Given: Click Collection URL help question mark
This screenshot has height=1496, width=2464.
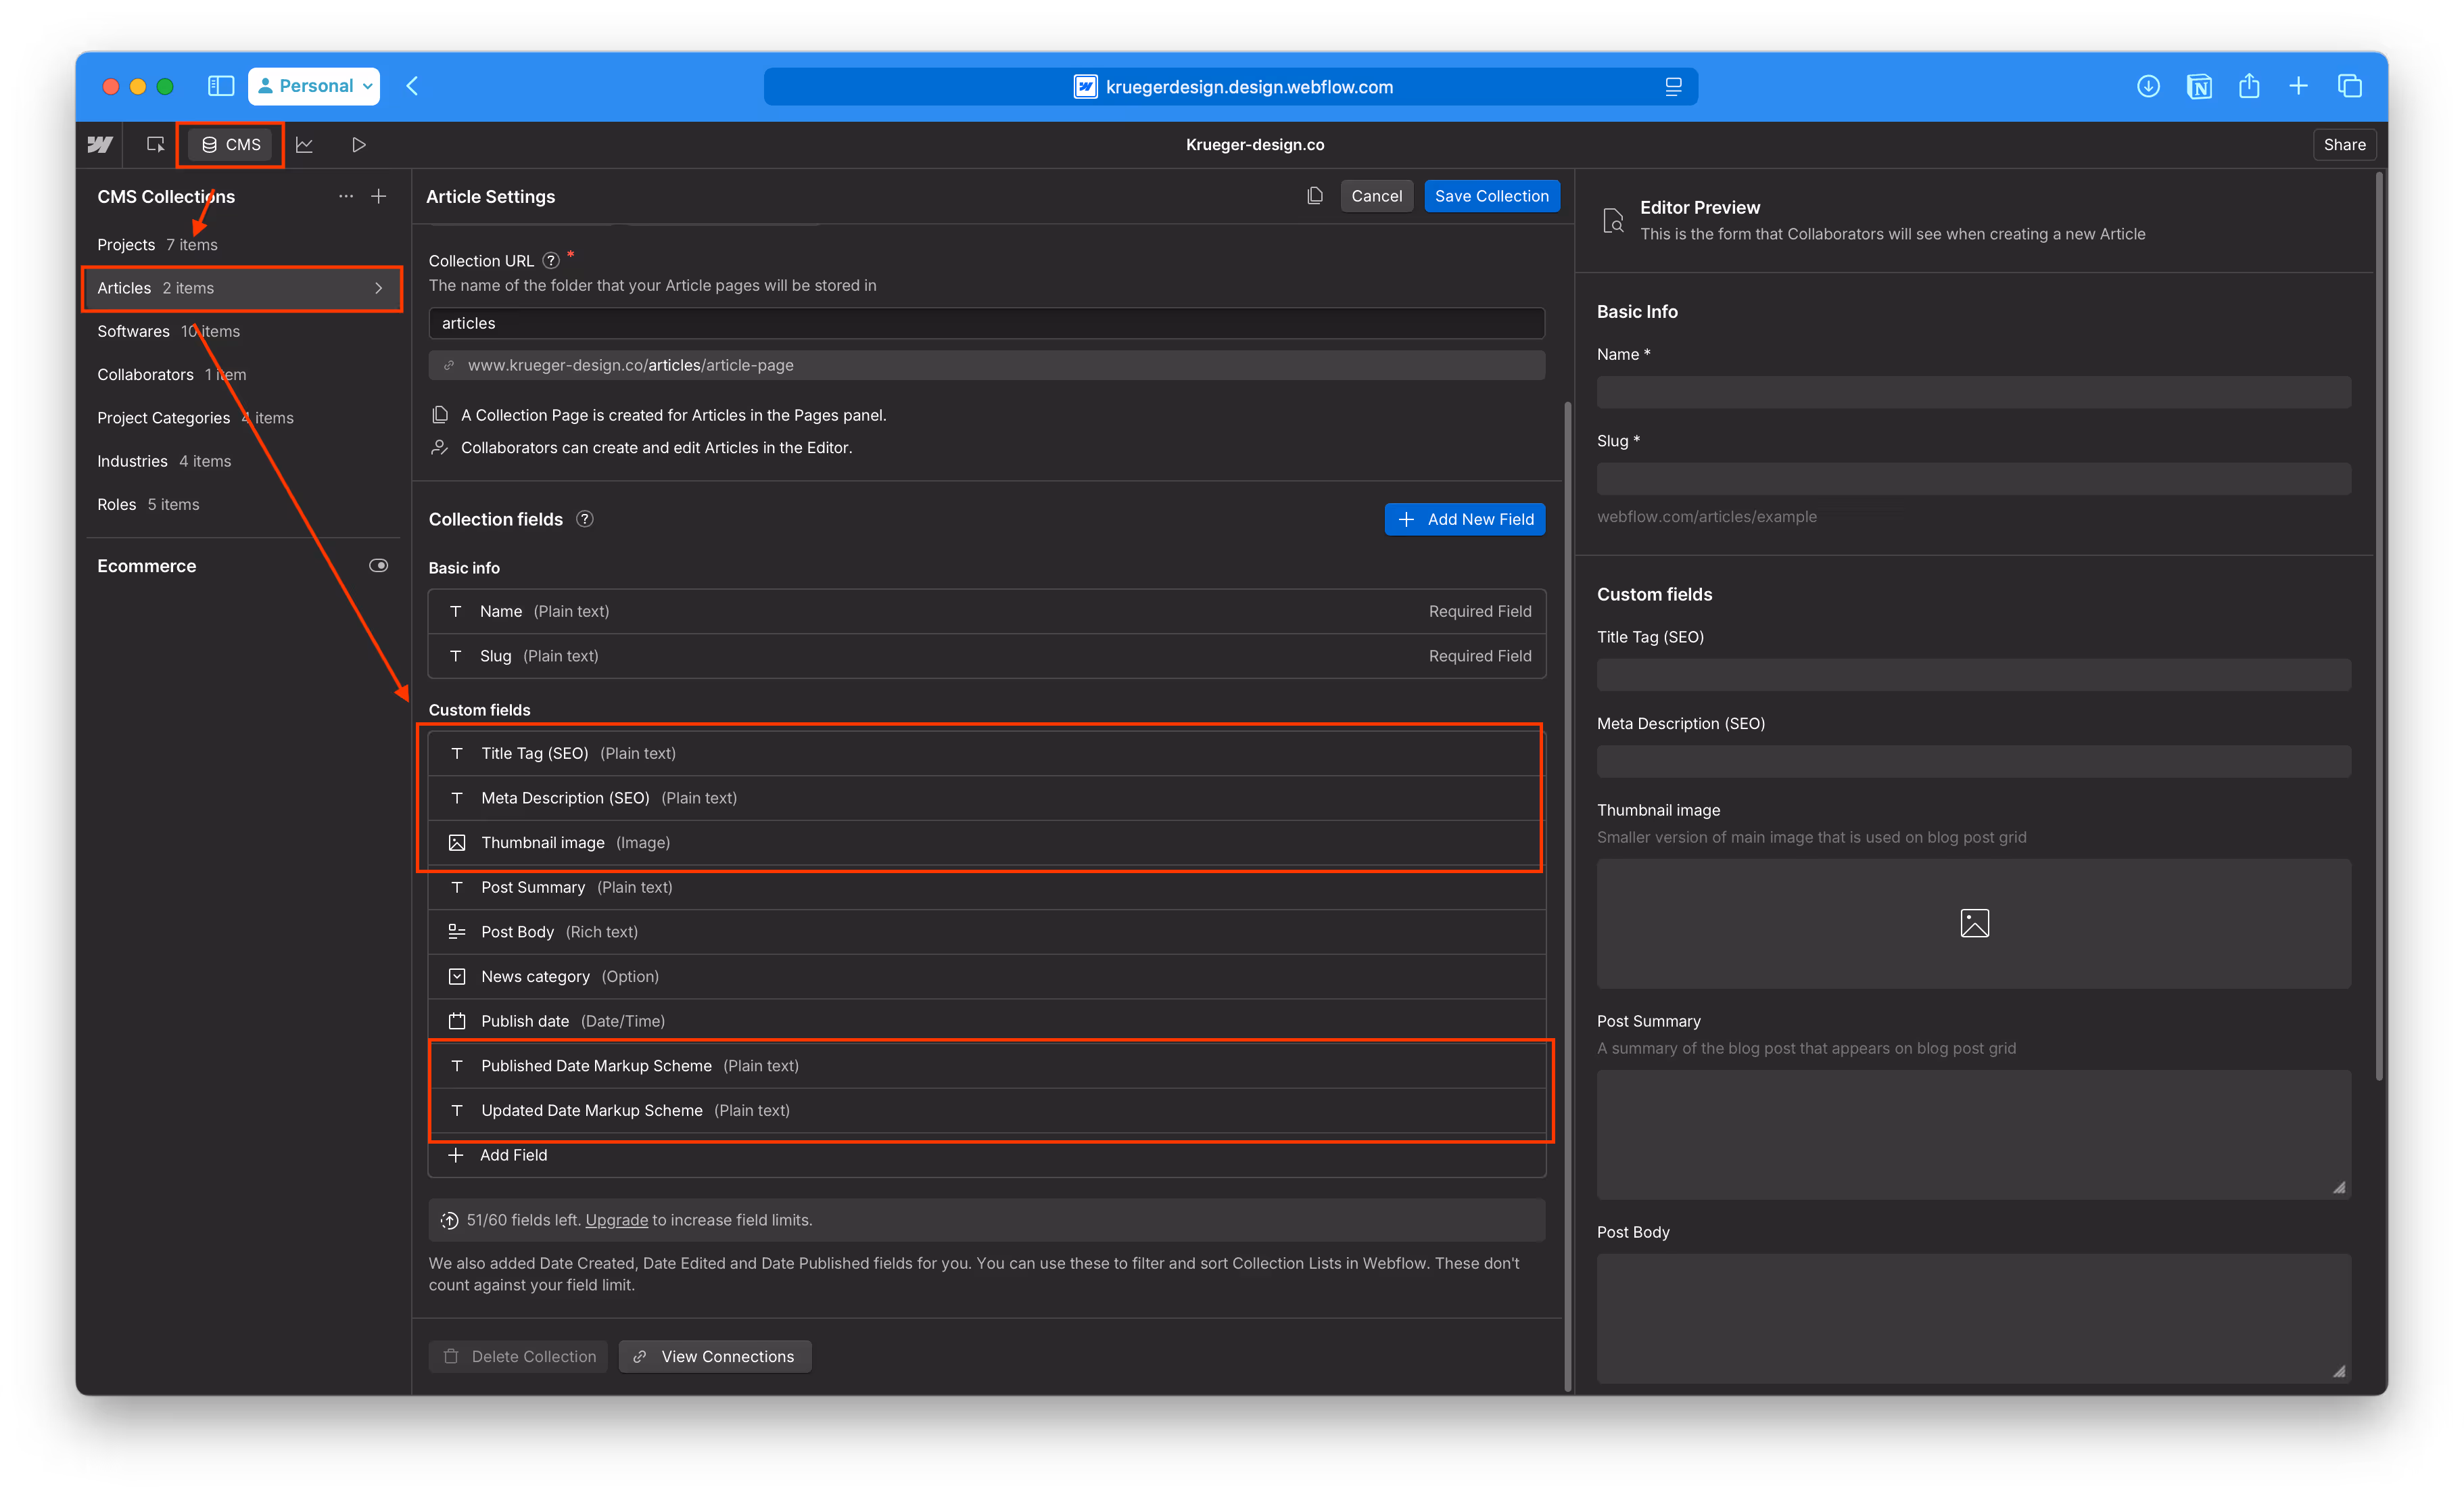Looking at the screenshot, I should [x=551, y=261].
